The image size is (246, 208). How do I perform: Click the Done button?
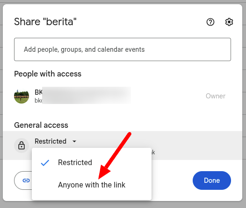click(212, 180)
